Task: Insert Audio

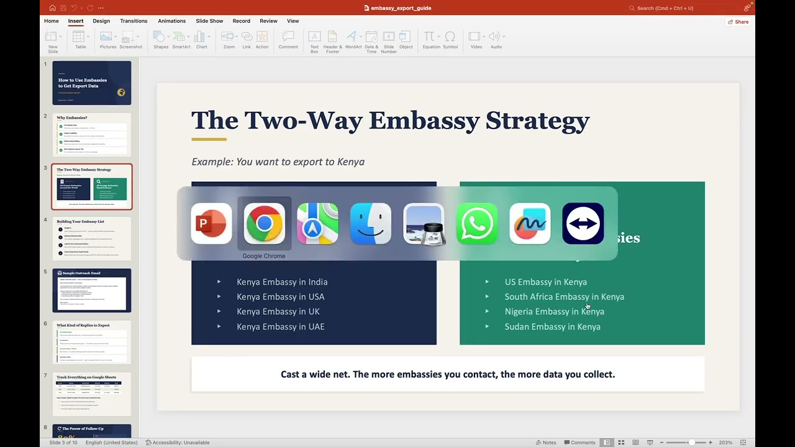Action: [495, 40]
